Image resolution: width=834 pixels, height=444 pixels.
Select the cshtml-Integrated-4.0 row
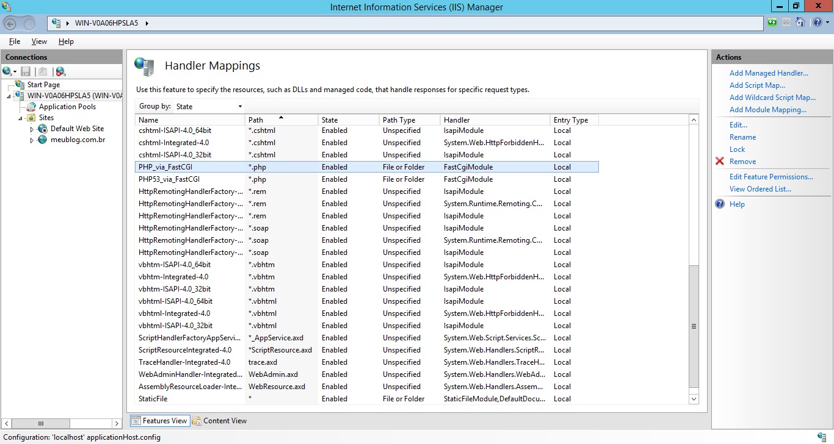pyautogui.click(x=367, y=143)
